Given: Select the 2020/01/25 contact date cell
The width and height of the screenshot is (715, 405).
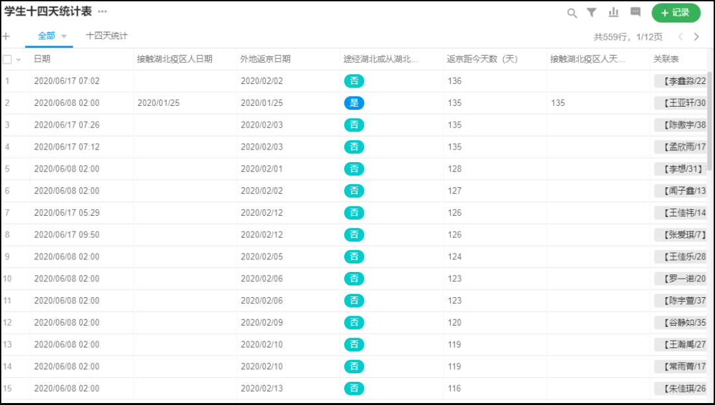Looking at the screenshot, I should (x=158, y=103).
